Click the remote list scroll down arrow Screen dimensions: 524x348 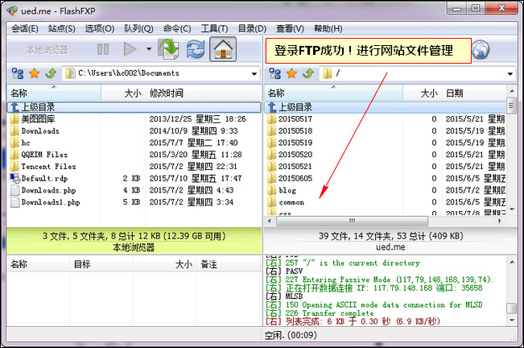point(511,210)
